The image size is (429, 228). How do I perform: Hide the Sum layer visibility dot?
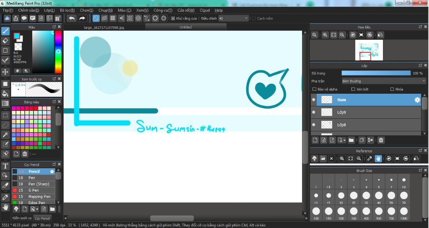[x=313, y=100]
